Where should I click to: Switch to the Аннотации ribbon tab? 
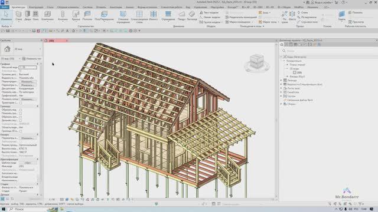(116, 7)
